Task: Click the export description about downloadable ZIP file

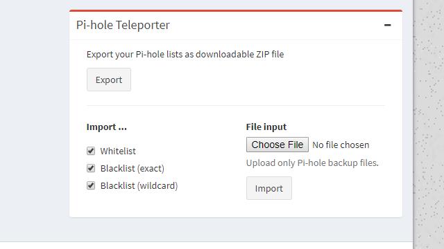Action: click(185, 54)
